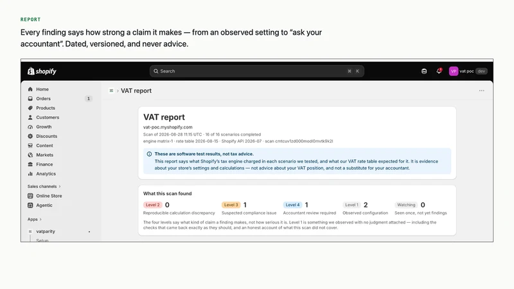Screen dimensions: 514x289
Task: Click the search magnifier icon
Action: [156, 71]
